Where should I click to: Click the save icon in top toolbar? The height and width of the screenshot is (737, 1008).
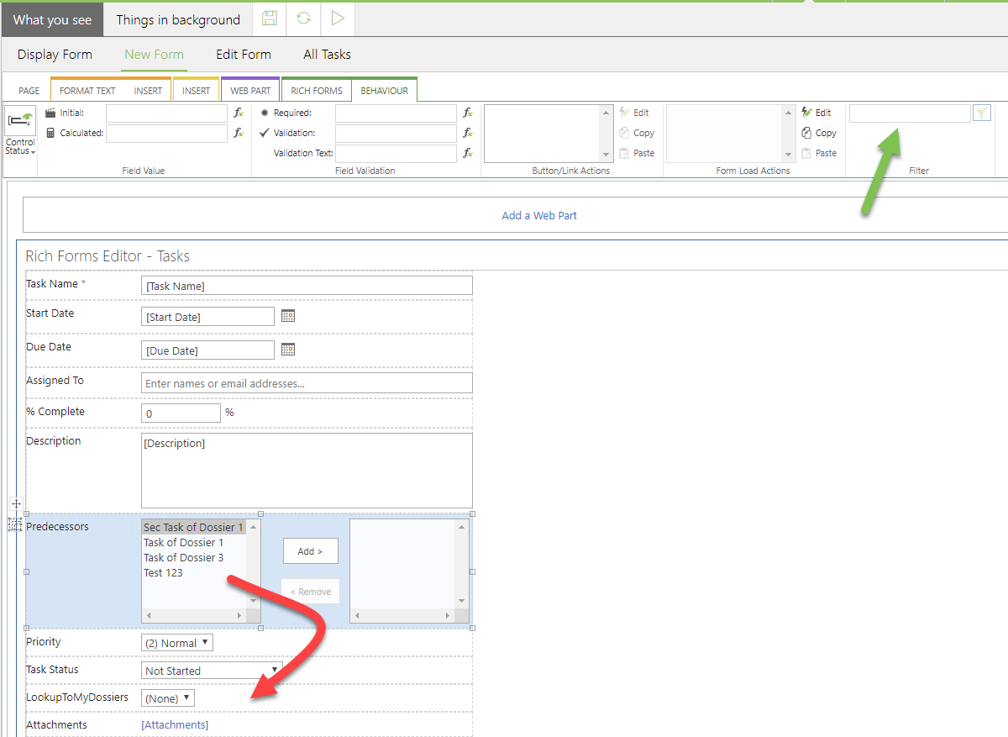pyautogui.click(x=270, y=18)
